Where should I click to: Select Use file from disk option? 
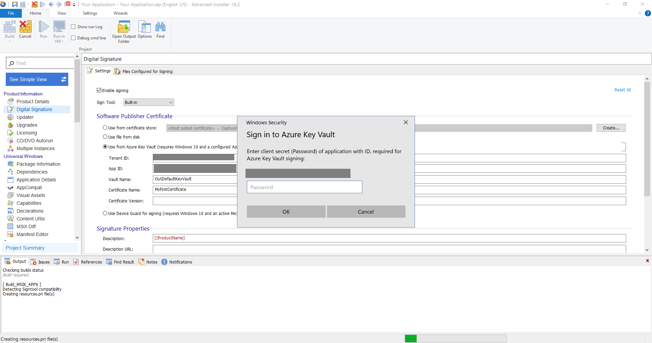(x=105, y=137)
